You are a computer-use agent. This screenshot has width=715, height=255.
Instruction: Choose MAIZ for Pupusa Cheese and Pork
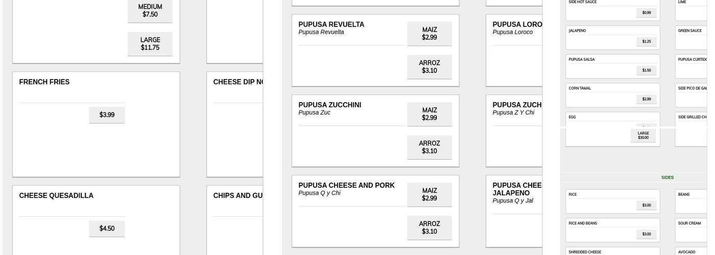(x=429, y=195)
